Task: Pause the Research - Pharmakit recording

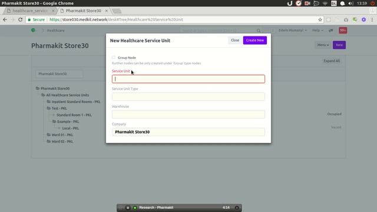Action: point(128,208)
